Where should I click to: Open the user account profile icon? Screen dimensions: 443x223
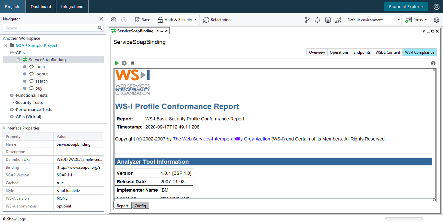coord(436,7)
